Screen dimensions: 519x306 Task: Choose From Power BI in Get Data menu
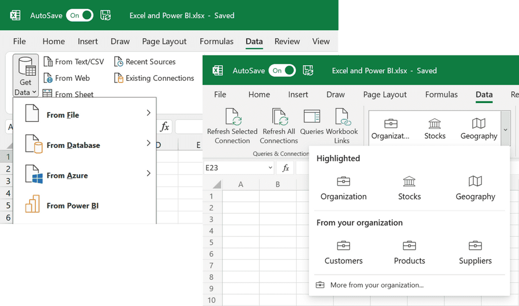84,204
